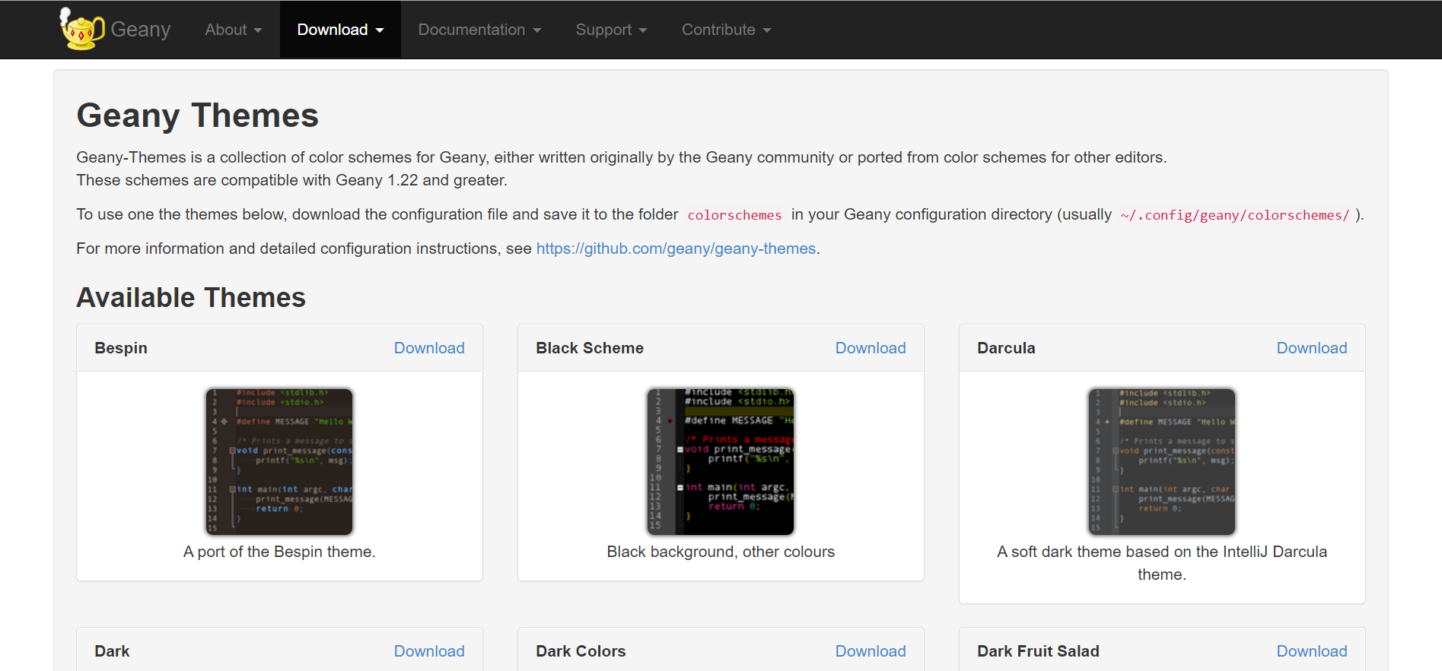Open the Documentation dropdown menu

(x=479, y=30)
